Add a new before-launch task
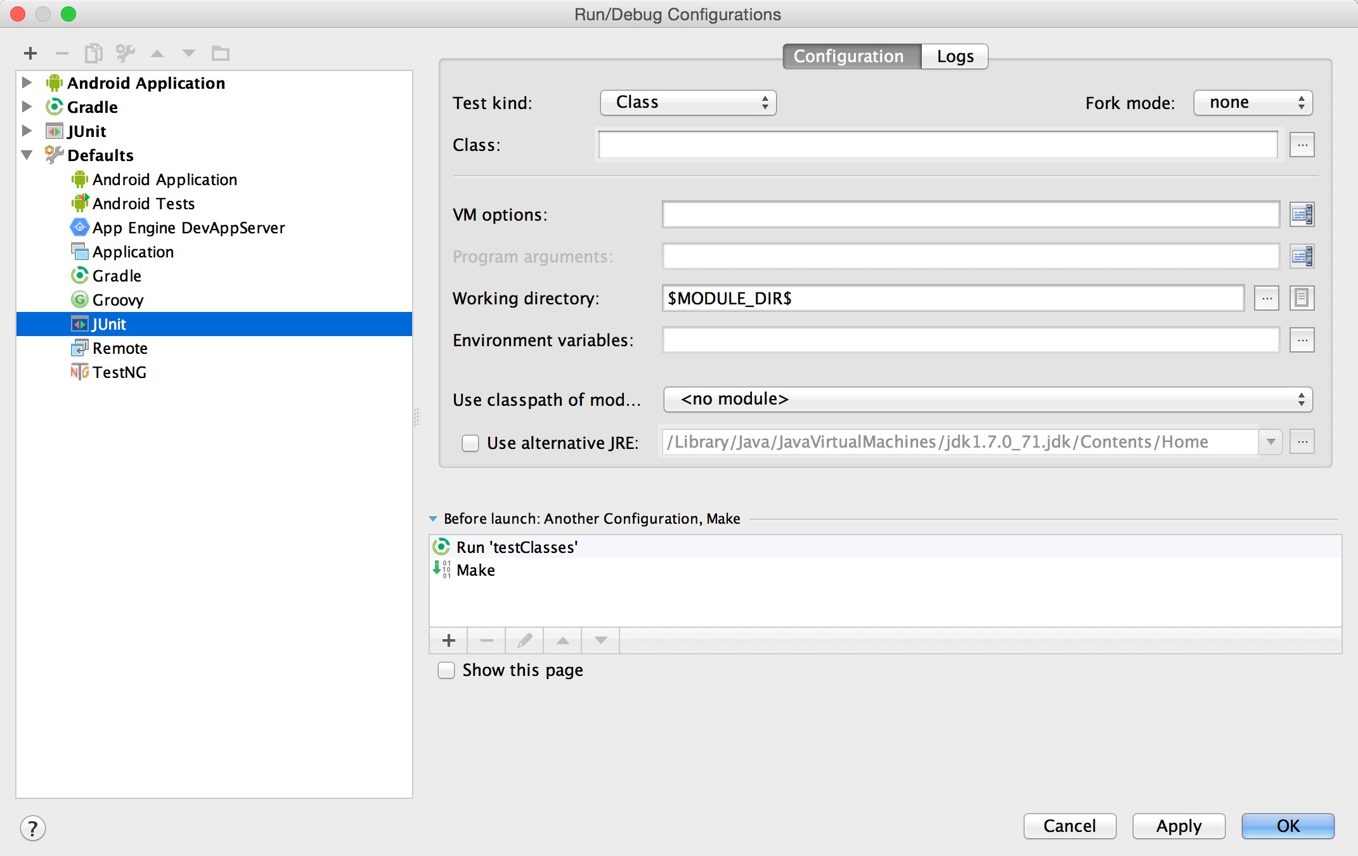This screenshot has width=1358, height=856. pyautogui.click(x=448, y=640)
